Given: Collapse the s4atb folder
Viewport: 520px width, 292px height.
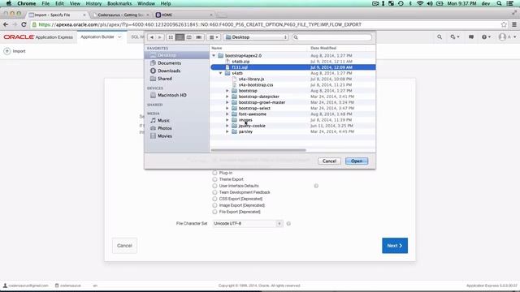Looking at the screenshot, I should (x=220, y=73).
